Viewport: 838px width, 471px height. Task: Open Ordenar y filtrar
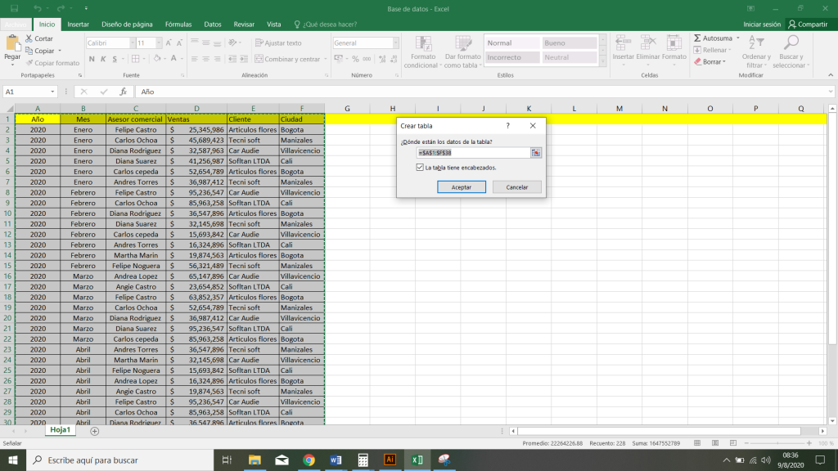point(756,52)
